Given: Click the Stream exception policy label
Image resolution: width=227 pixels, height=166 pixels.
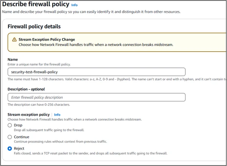Looking at the screenshot, I should [29, 115].
